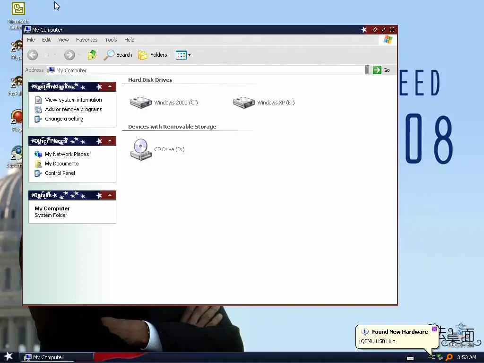Click the My Documents folder icon

tap(38, 164)
